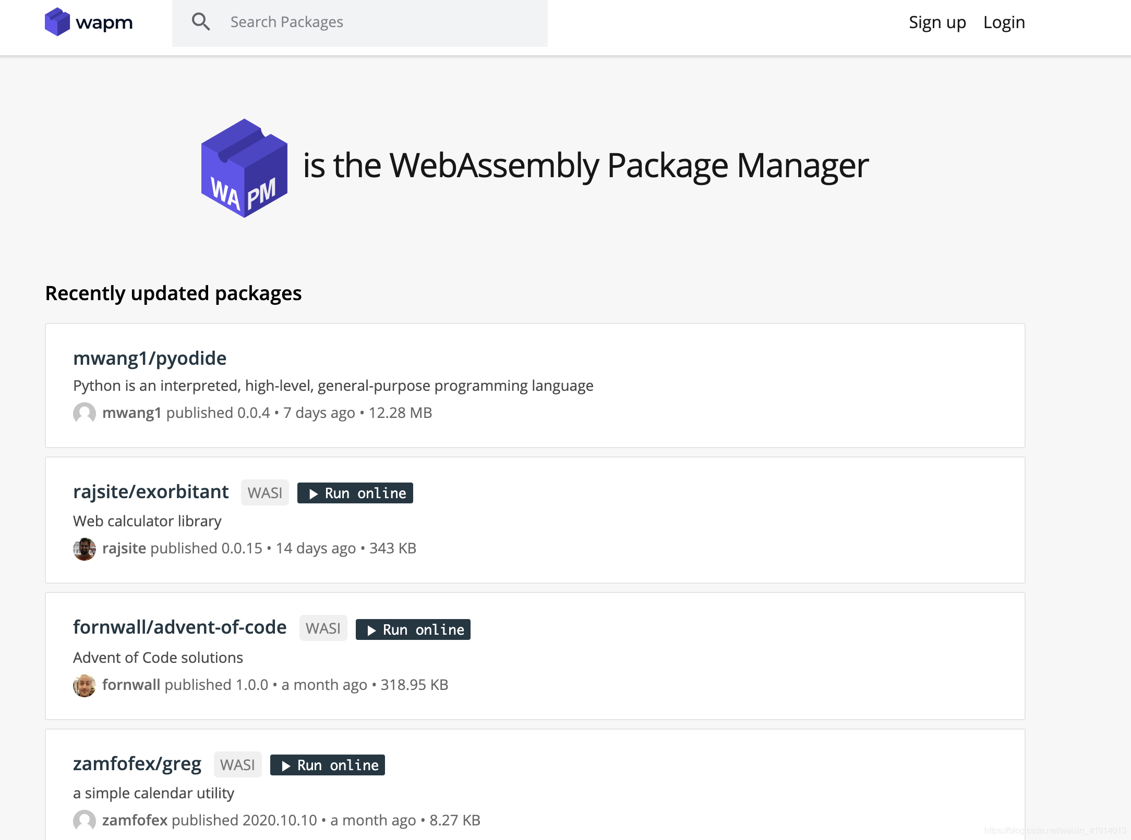
Task: Click the magnifying glass search icon
Action: pos(201,22)
